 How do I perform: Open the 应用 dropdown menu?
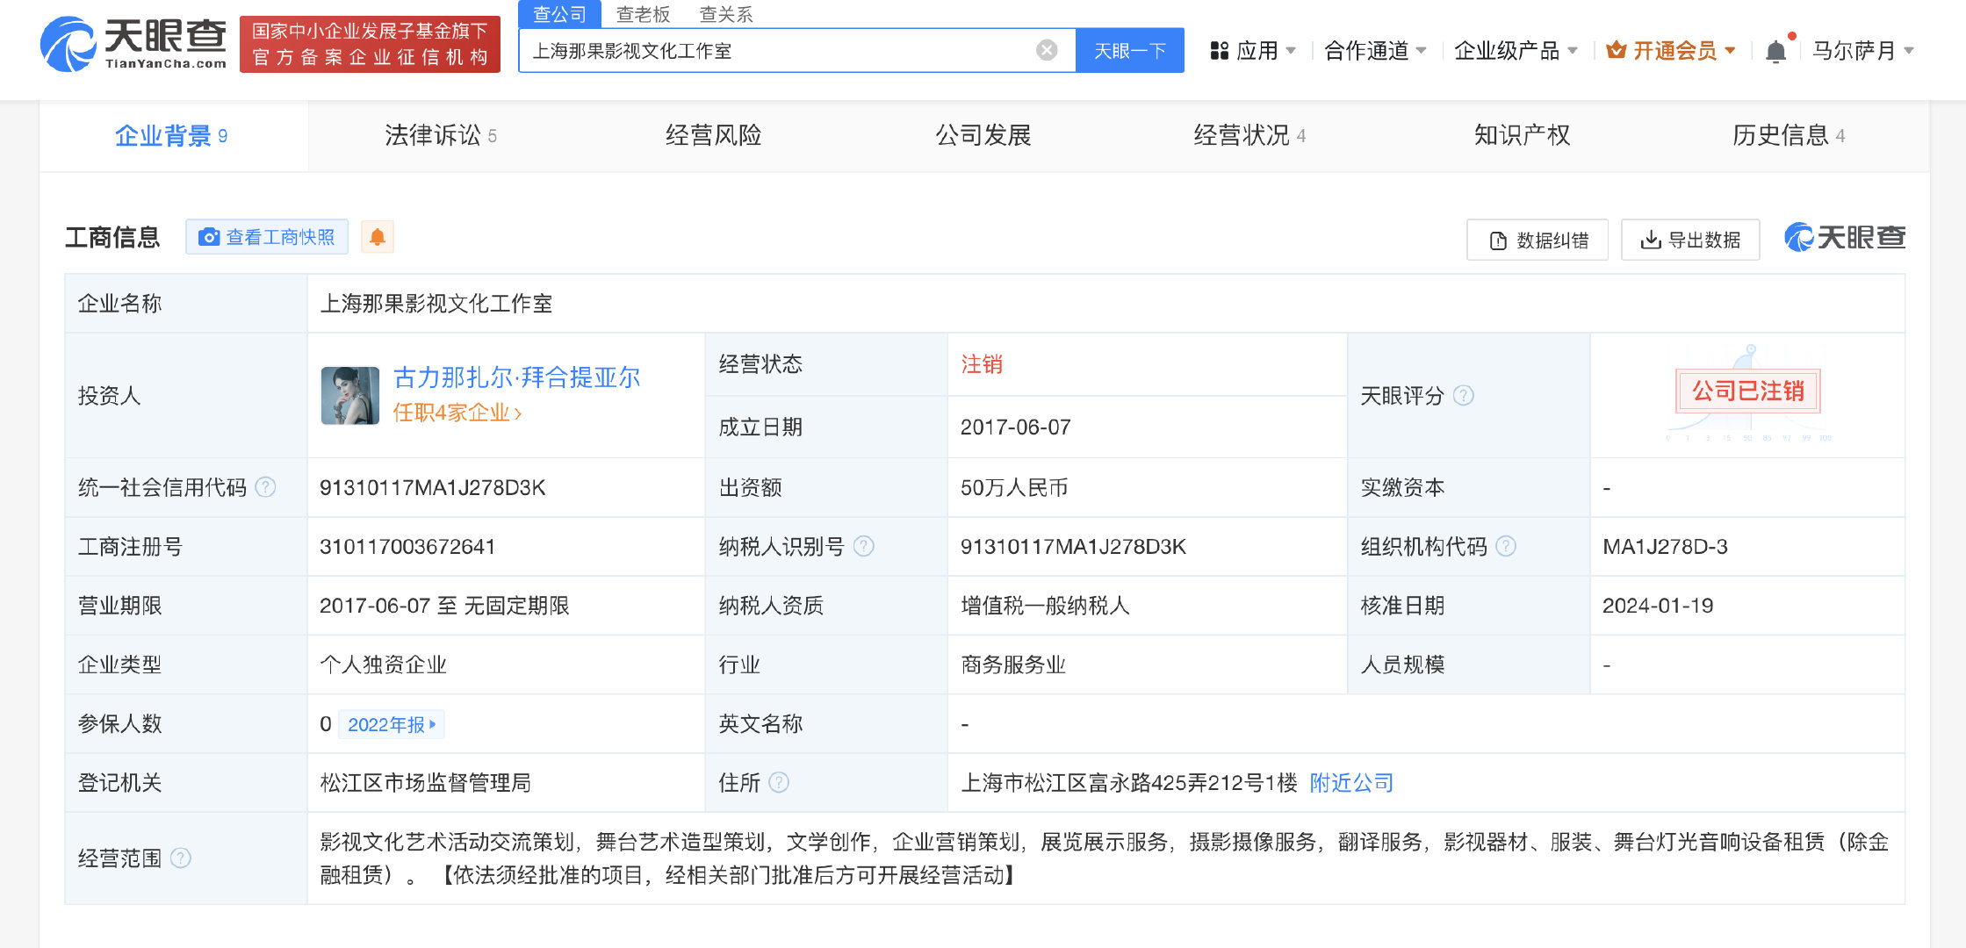click(1252, 51)
